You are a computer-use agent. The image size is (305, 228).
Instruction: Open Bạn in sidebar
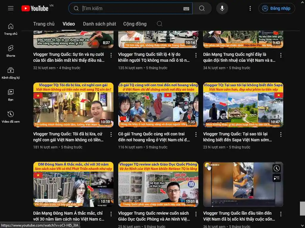point(11,95)
